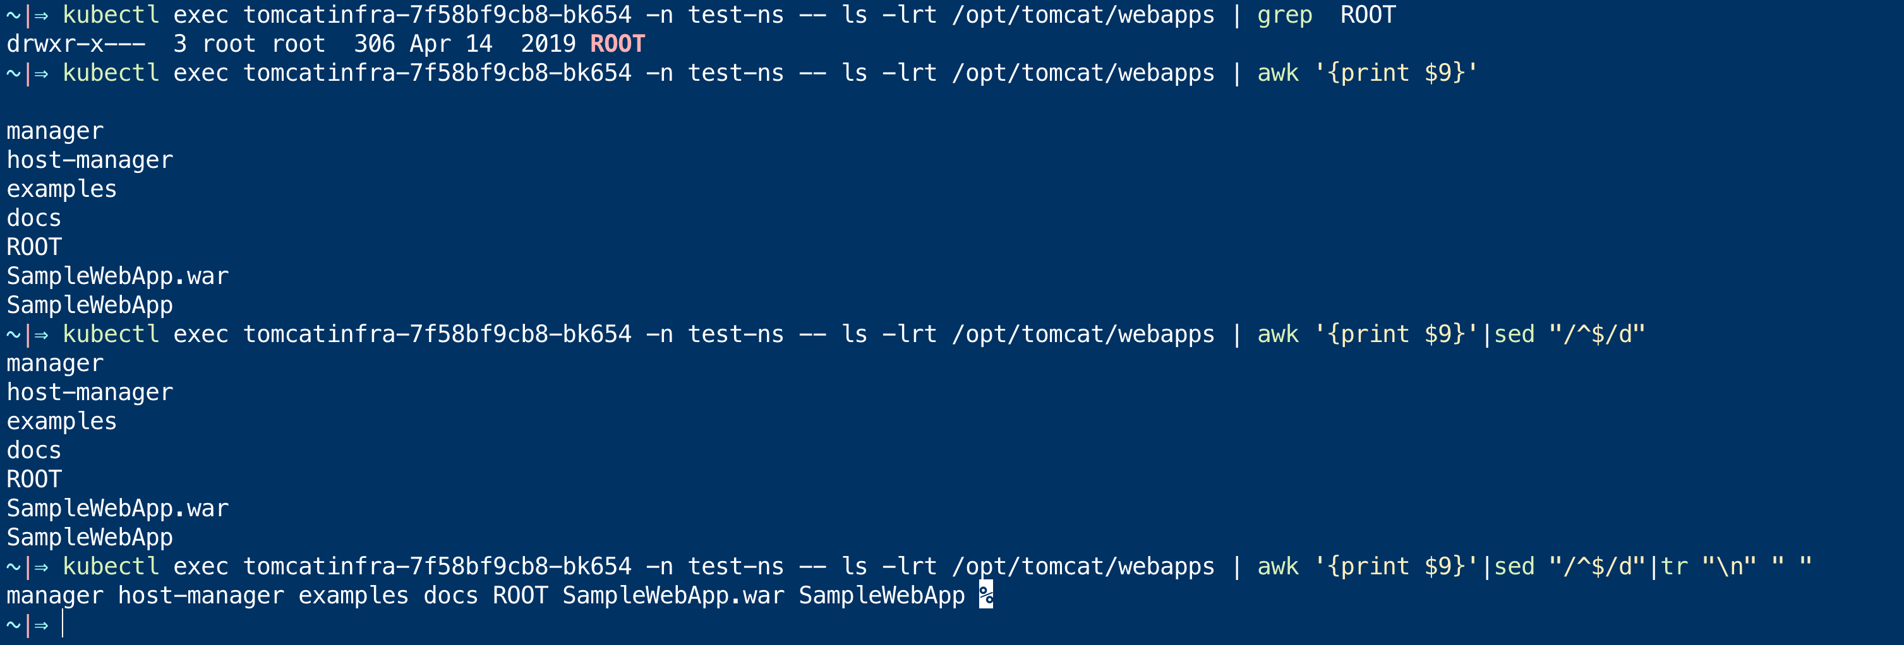
Task: Click the year 2019 in listing
Action: pyautogui.click(x=548, y=44)
